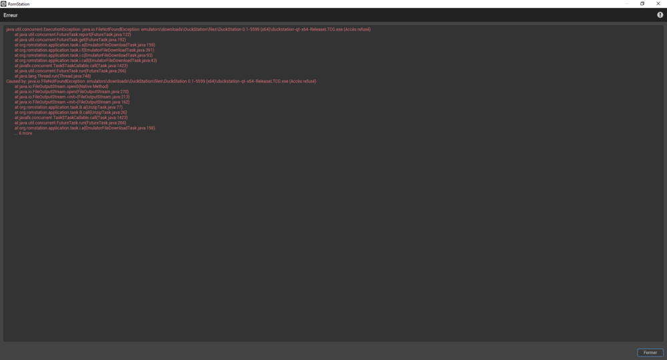Select the FutureTask.get line 192 entry
This screenshot has height=360, width=667.
[x=70, y=40]
